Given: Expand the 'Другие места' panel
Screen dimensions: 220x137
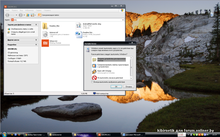Looking at the screenshot, I should 36,40.
